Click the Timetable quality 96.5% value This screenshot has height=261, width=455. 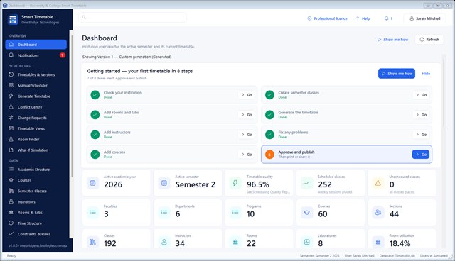click(x=257, y=184)
